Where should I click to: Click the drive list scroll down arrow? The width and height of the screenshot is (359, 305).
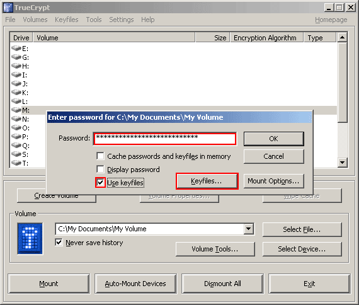tap(343, 163)
